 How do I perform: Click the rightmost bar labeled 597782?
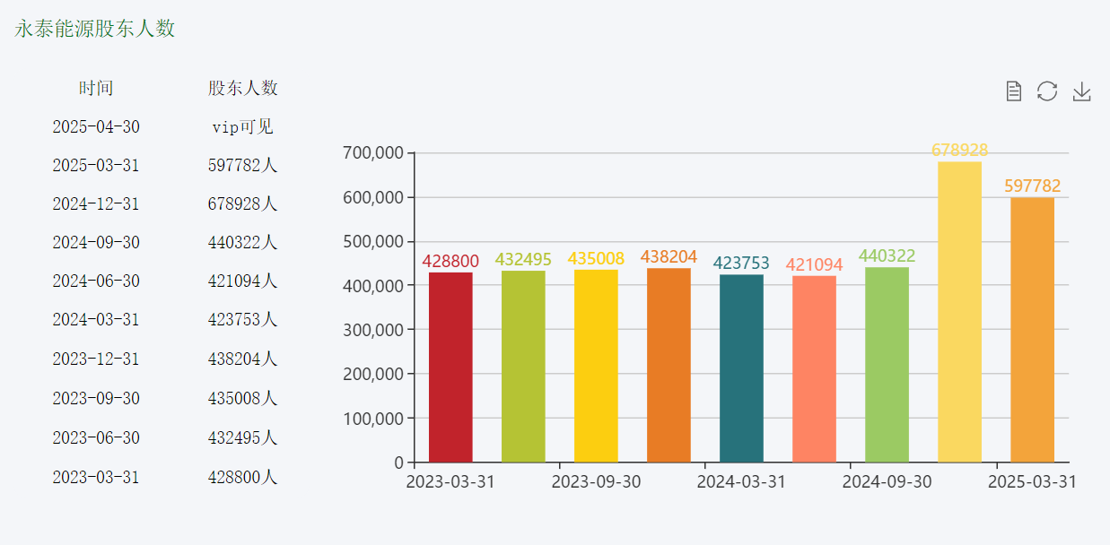[x=1032, y=330]
